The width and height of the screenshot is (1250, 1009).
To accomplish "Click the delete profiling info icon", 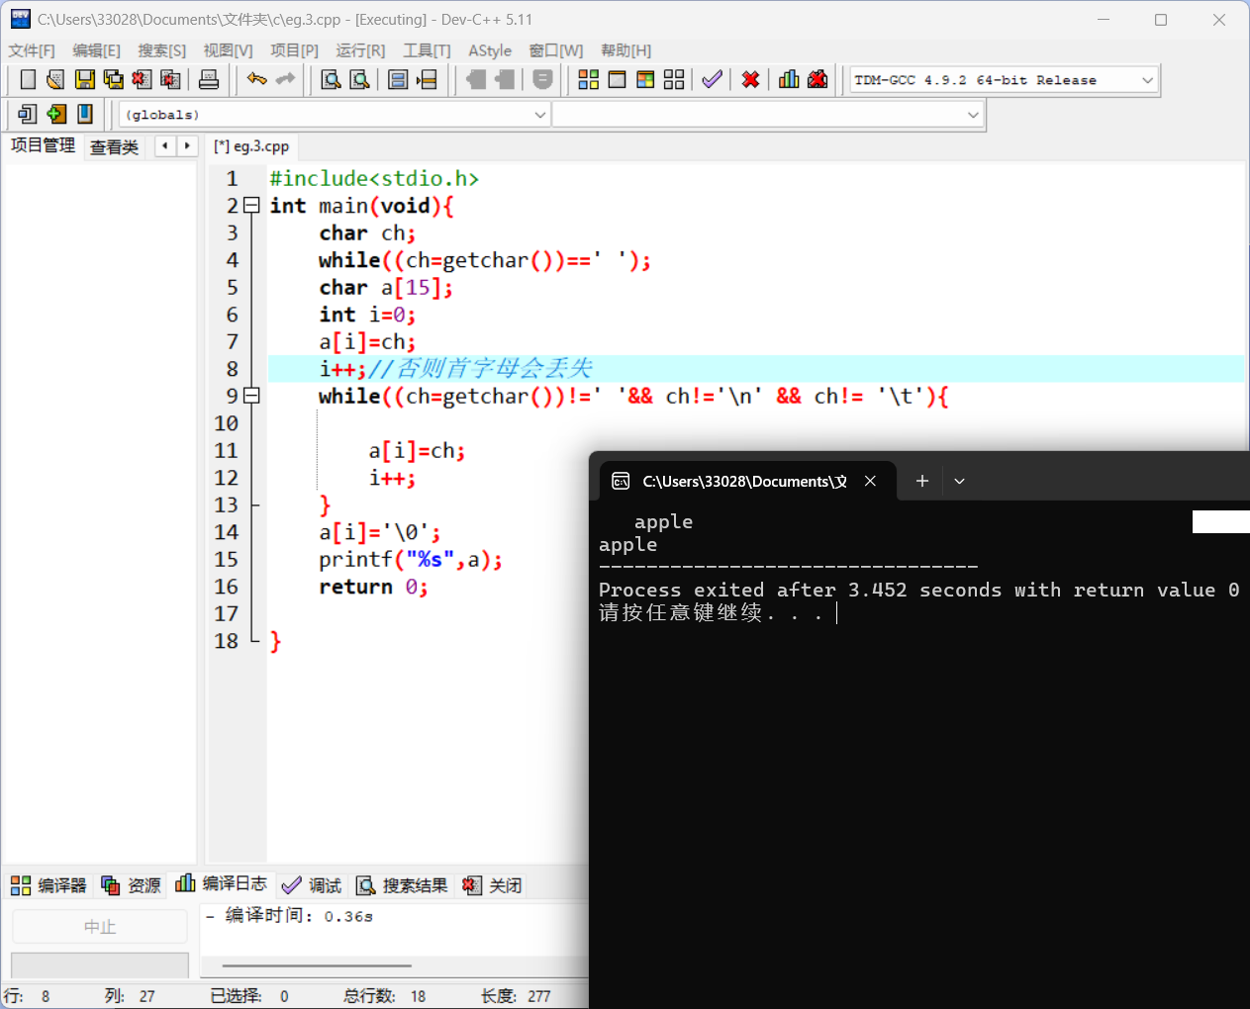I will [817, 80].
